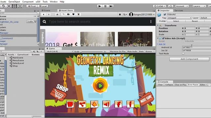Image resolution: width=211 pixels, height=118 pixels.
Task: Open Asset Store notifications bell
Action: coord(120,14)
